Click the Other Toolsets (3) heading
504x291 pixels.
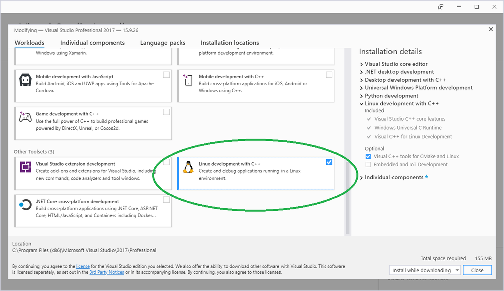(34, 152)
